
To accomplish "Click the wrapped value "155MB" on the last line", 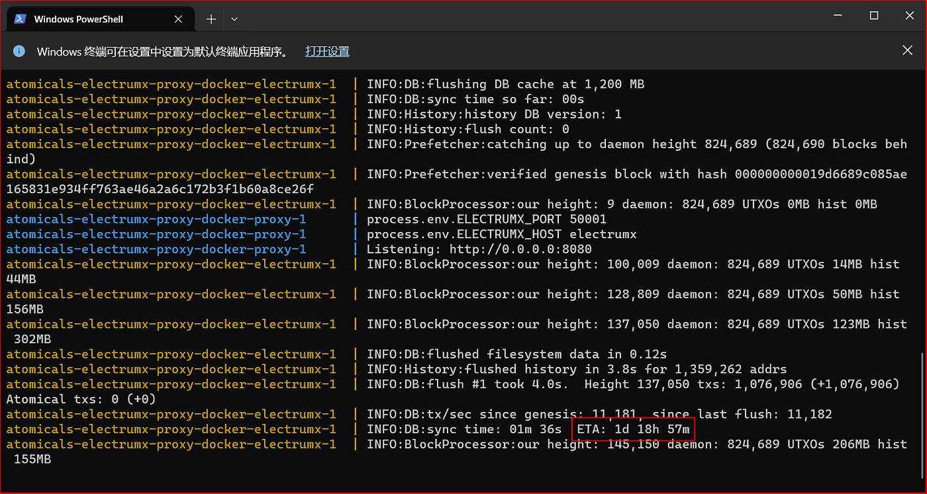I will pos(32,460).
